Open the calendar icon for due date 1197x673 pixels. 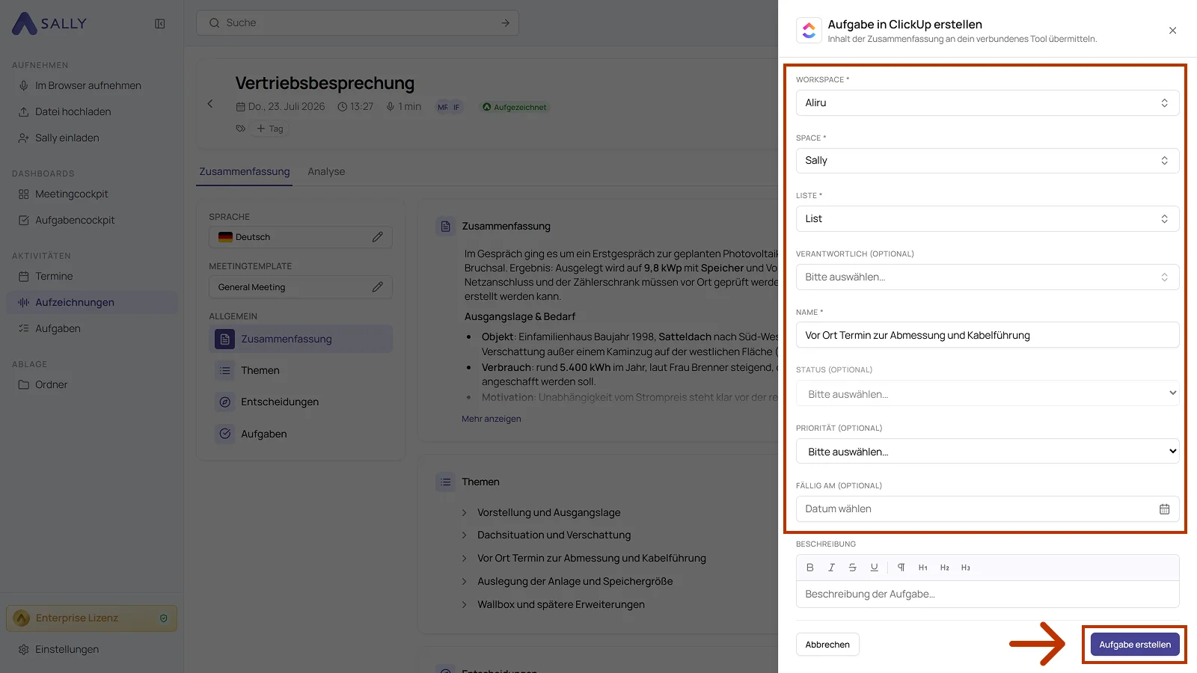(x=1164, y=509)
